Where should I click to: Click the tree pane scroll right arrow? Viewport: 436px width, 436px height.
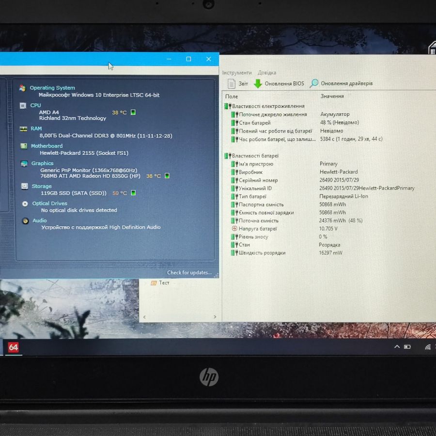pyautogui.click(x=215, y=317)
